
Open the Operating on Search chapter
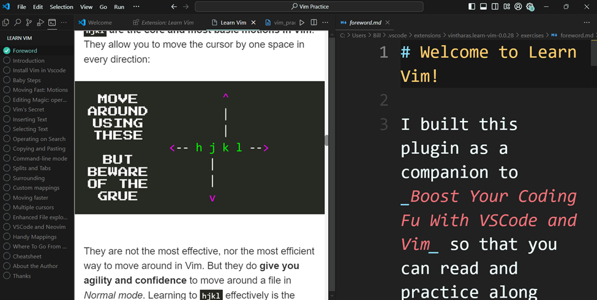tap(38, 139)
